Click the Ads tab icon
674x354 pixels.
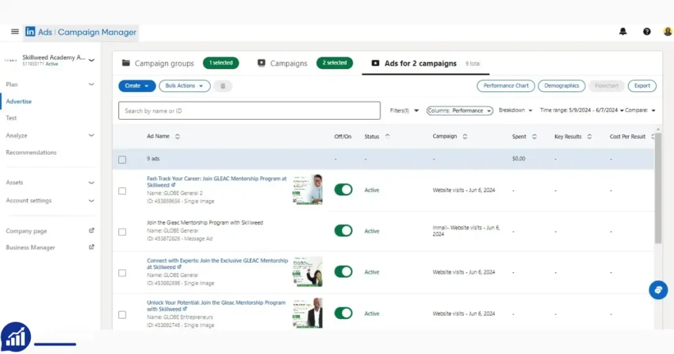click(375, 63)
